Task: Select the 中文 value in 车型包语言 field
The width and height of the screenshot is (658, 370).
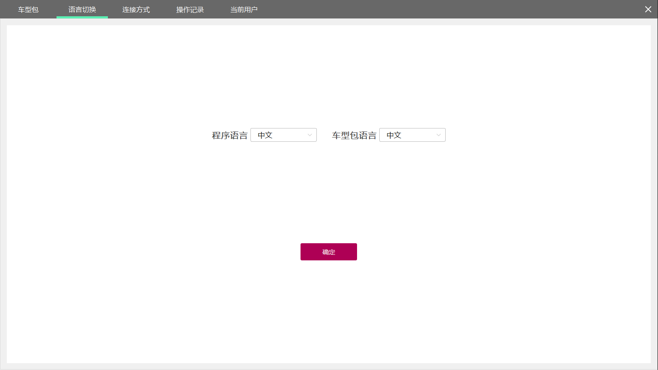Action: pos(394,135)
